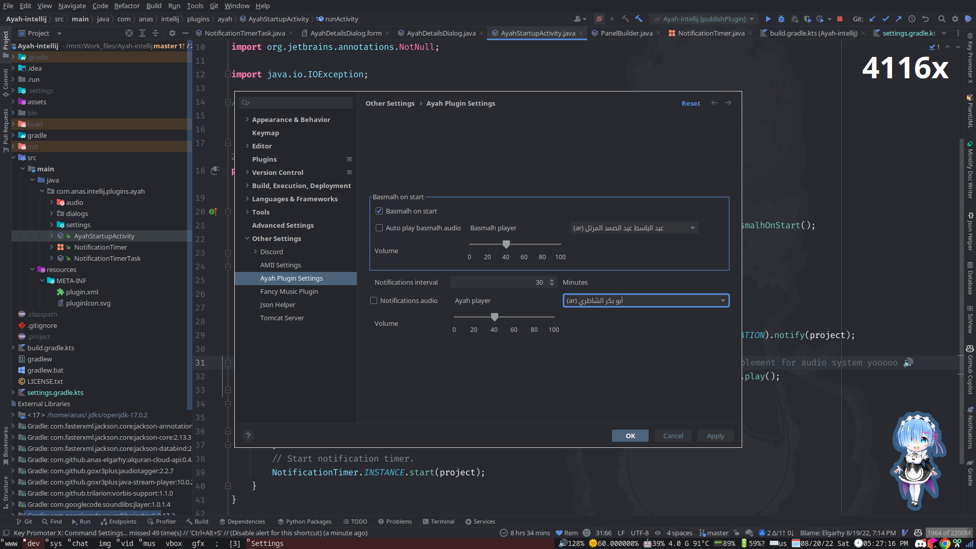Screen dimensions: 976x549
Task: Click the Run button in top toolbar
Action: click(x=766, y=19)
